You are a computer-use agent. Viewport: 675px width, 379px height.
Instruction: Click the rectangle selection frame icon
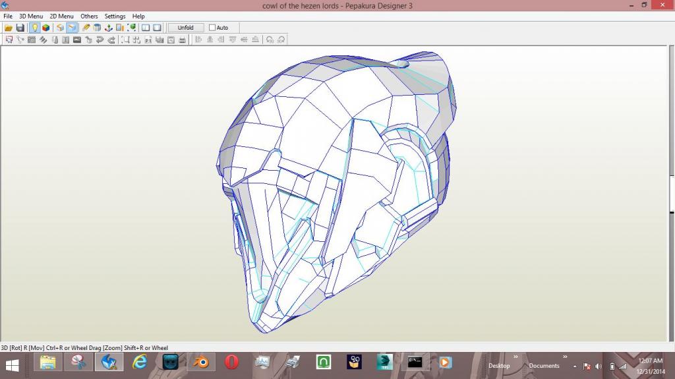[x=125, y=40]
